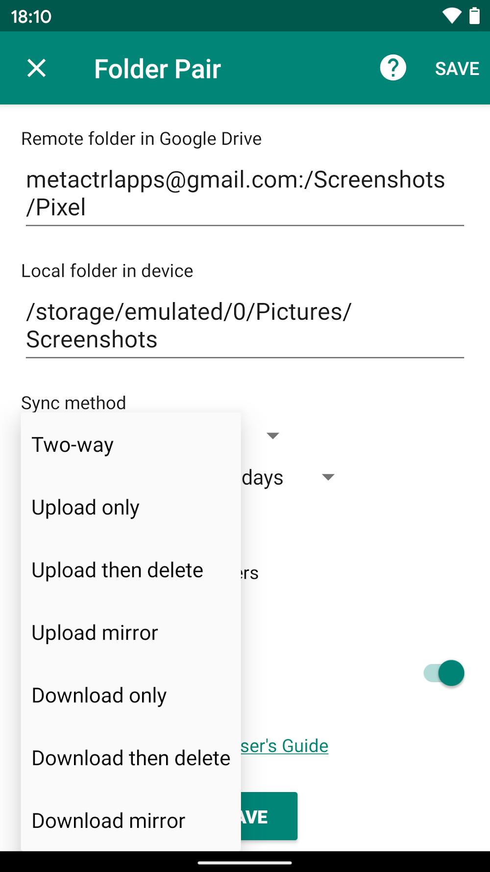Tap SAVE in the top bar

(x=457, y=69)
